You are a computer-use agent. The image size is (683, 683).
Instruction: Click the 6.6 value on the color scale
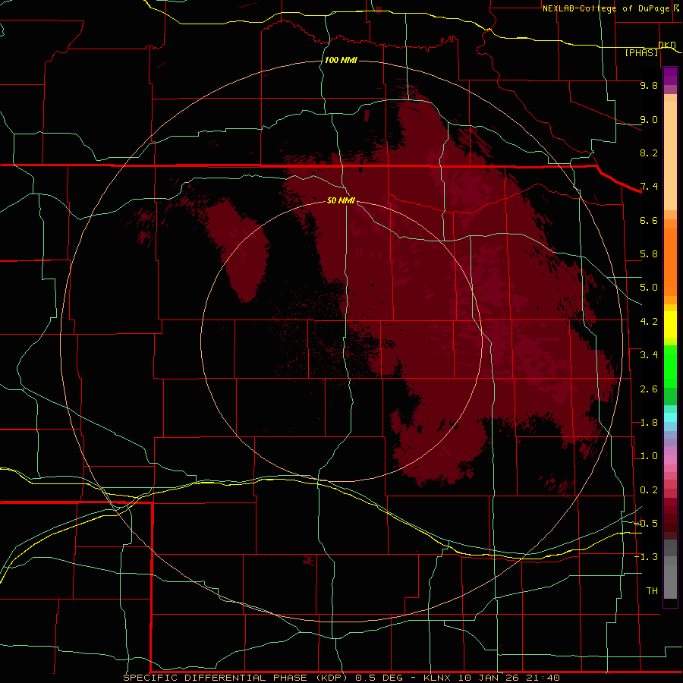649,220
